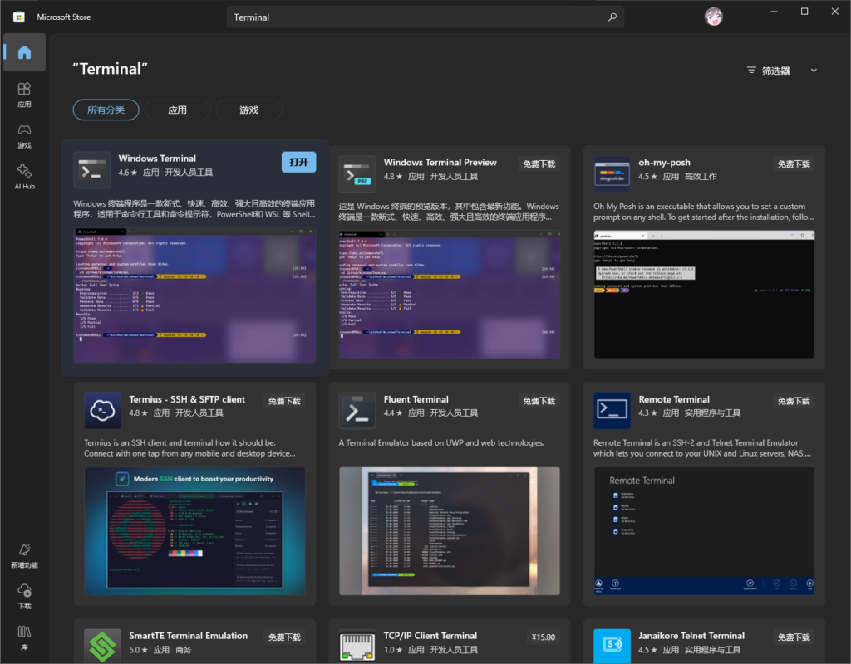Image resolution: width=851 pixels, height=664 pixels.
Task: Click the oh-my-posh app icon
Action: 612,174
